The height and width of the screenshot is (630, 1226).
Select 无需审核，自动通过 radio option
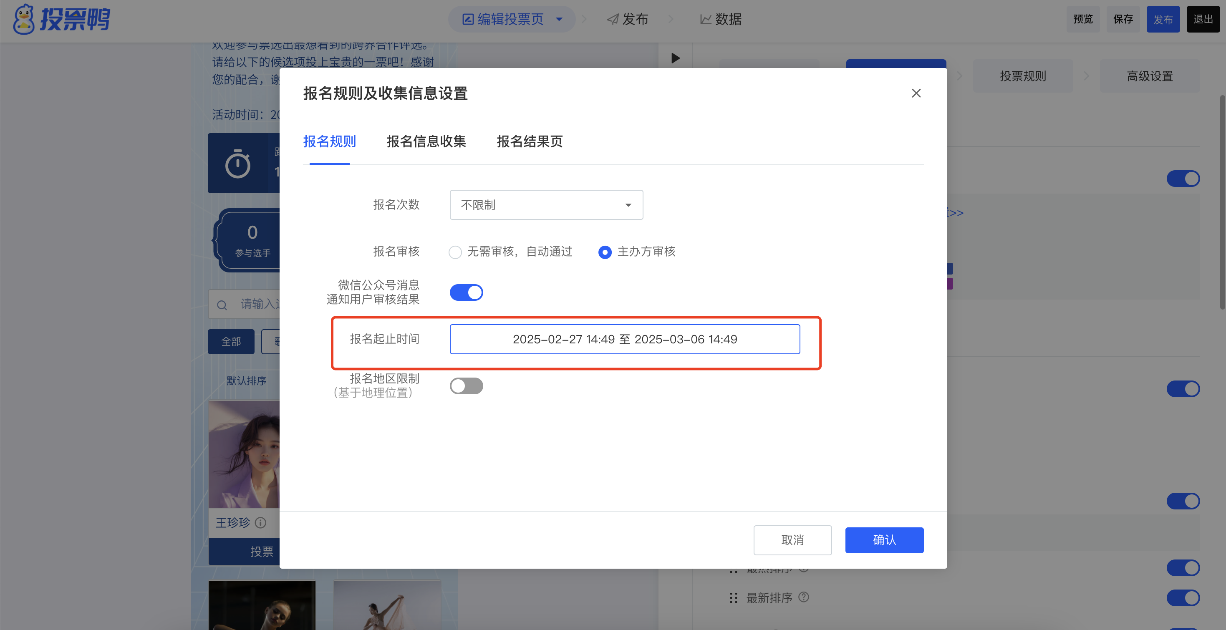455,252
